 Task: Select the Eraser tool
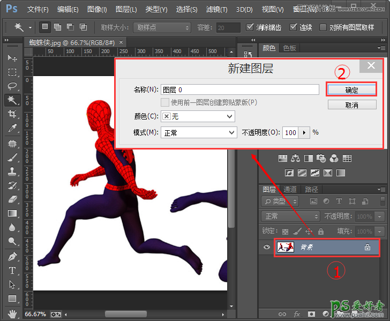click(12, 199)
